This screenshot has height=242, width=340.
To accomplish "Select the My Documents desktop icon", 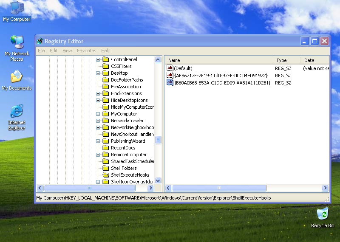I will point(17,80).
